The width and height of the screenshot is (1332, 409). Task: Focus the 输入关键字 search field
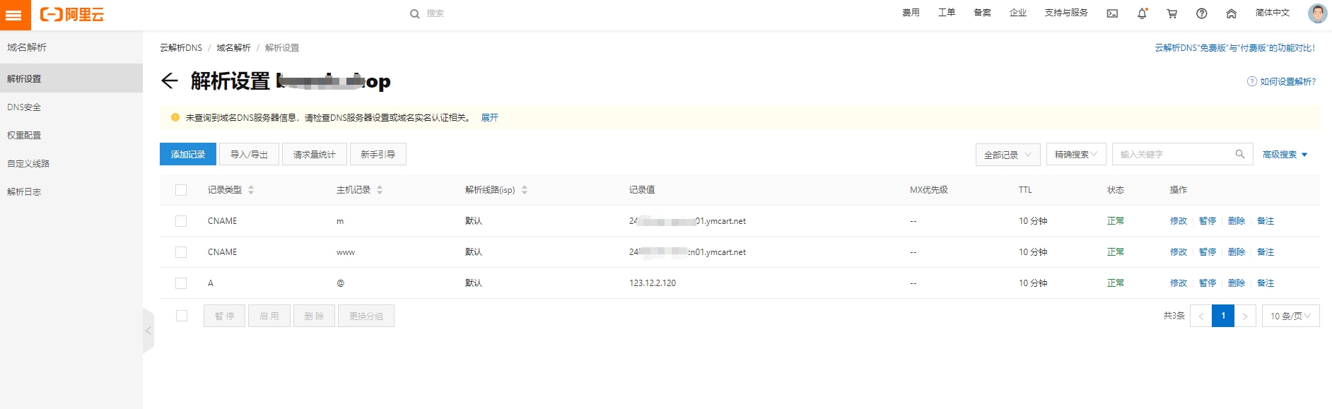(x=1174, y=155)
